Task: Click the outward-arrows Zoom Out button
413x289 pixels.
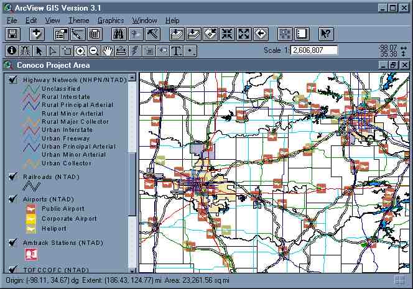Action: pos(244,34)
